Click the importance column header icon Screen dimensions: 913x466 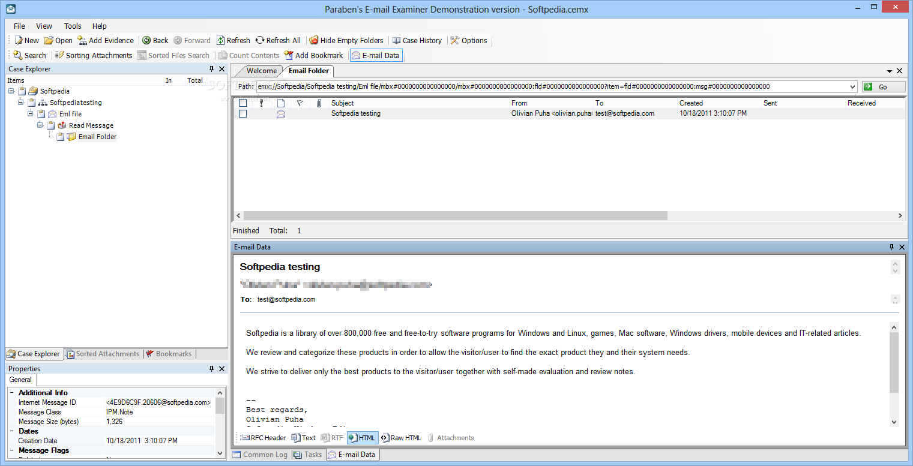tap(261, 103)
